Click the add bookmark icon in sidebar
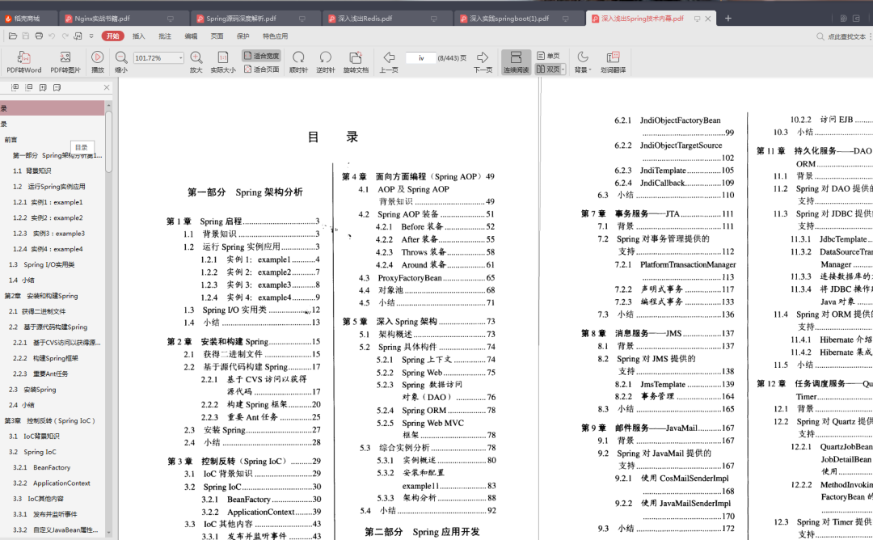The height and width of the screenshot is (540, 873). 43,87
